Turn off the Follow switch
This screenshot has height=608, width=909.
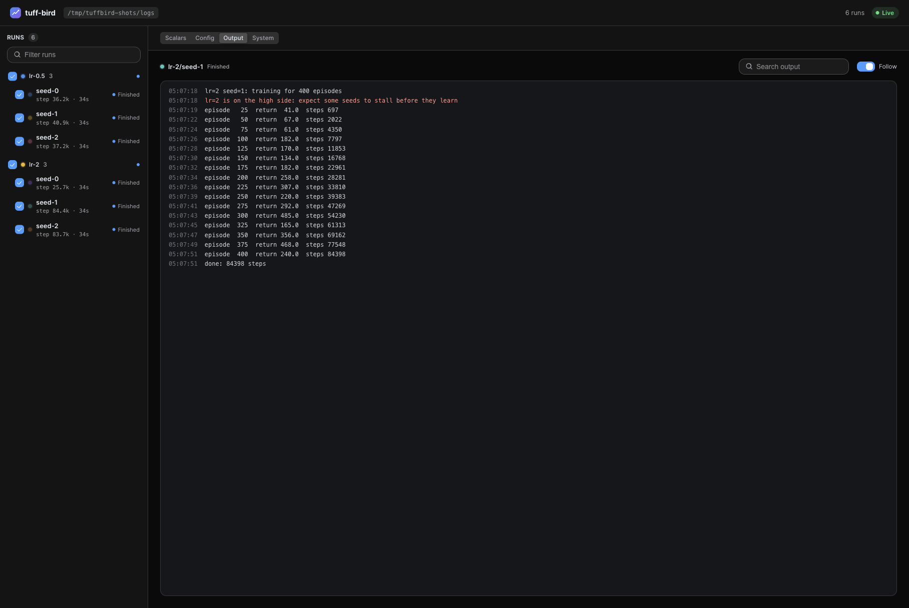(x=865, y=67)
